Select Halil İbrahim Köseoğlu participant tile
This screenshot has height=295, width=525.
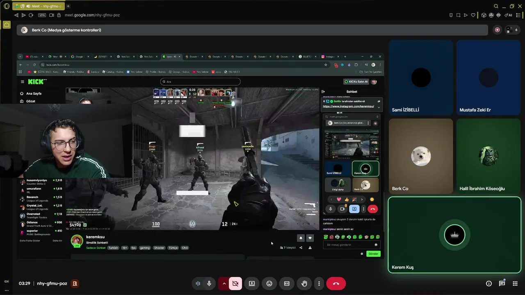488,156
